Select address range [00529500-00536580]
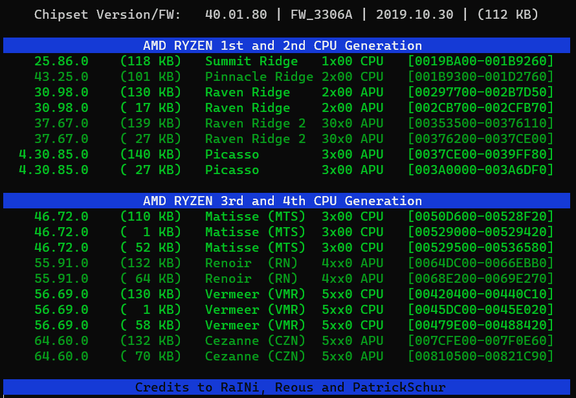Viewport: 576px width, 398px height. 480,247
